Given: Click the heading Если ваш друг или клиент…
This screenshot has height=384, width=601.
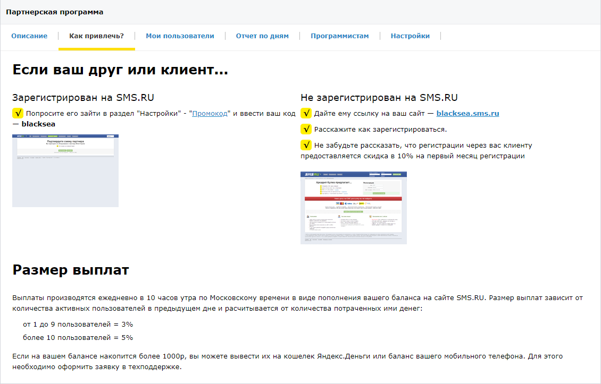Looking at the screenshot, I should [120, 70].
